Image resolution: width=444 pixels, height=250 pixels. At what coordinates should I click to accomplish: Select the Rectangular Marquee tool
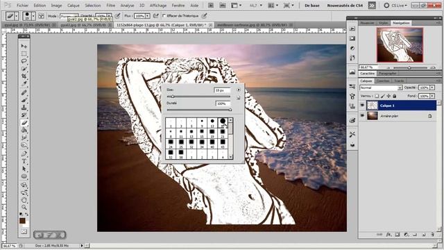tap(24, 53)
